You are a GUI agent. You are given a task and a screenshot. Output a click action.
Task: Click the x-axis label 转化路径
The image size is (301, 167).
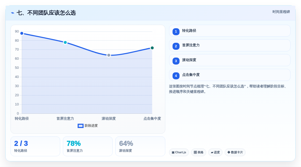click(22, 119)
